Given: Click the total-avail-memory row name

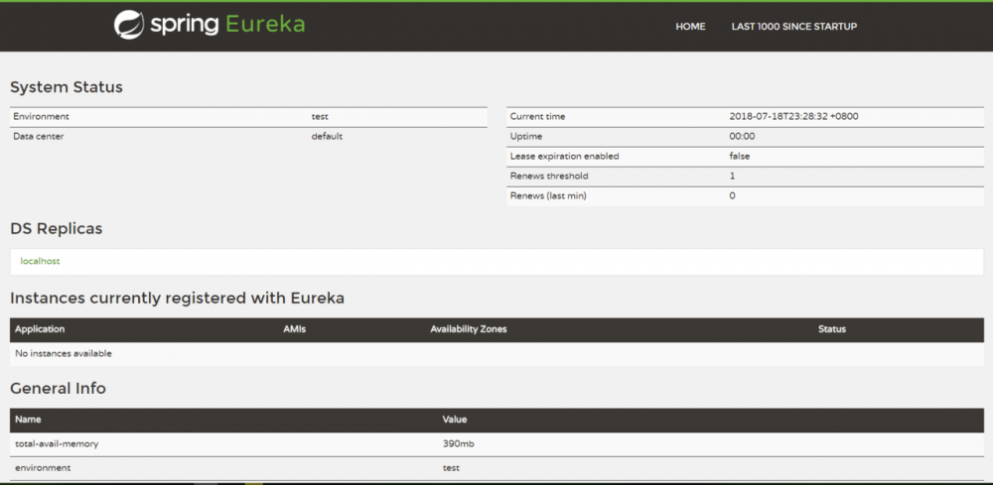Looking at the screenshot, I should coord(57,444).
